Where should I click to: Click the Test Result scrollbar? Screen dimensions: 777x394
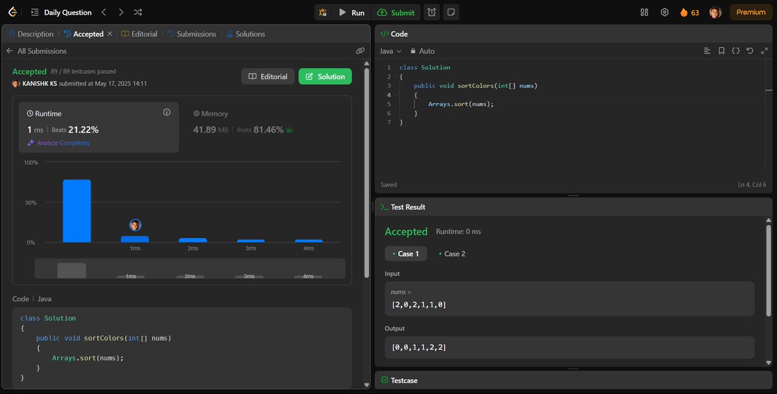pos(769,270)
